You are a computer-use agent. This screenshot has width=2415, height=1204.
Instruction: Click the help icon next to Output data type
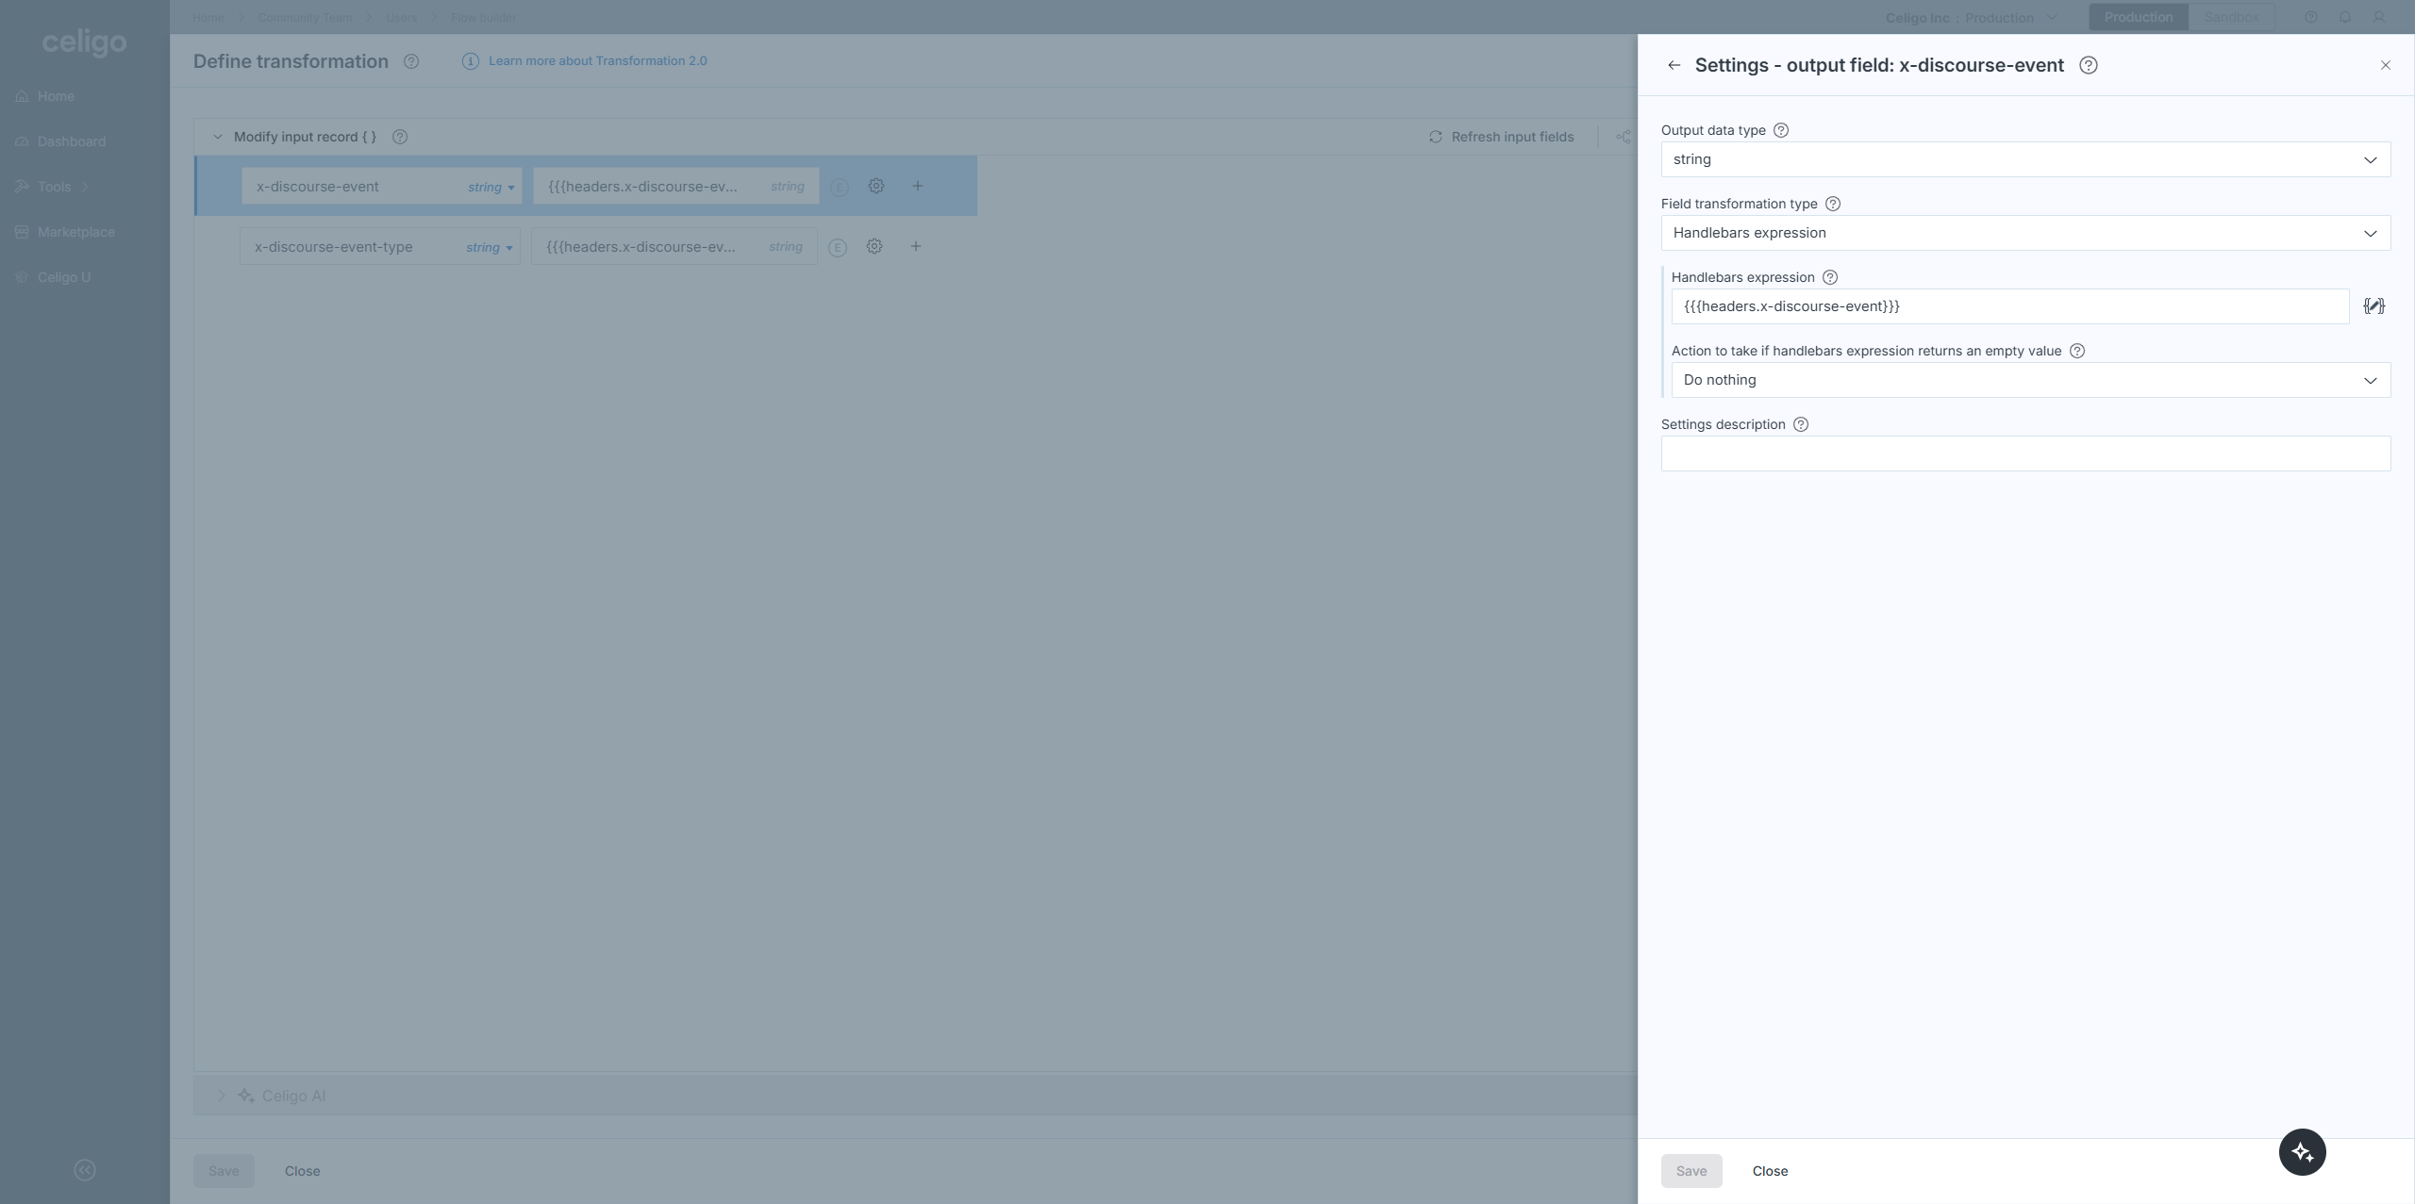1781,130
